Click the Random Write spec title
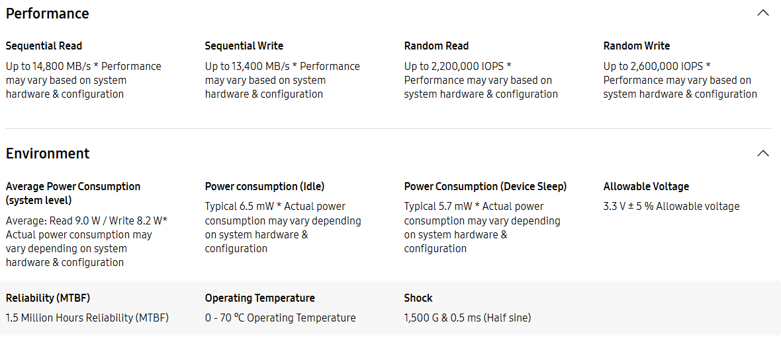The width and height of the screenshot is (781, 338). 636,46
